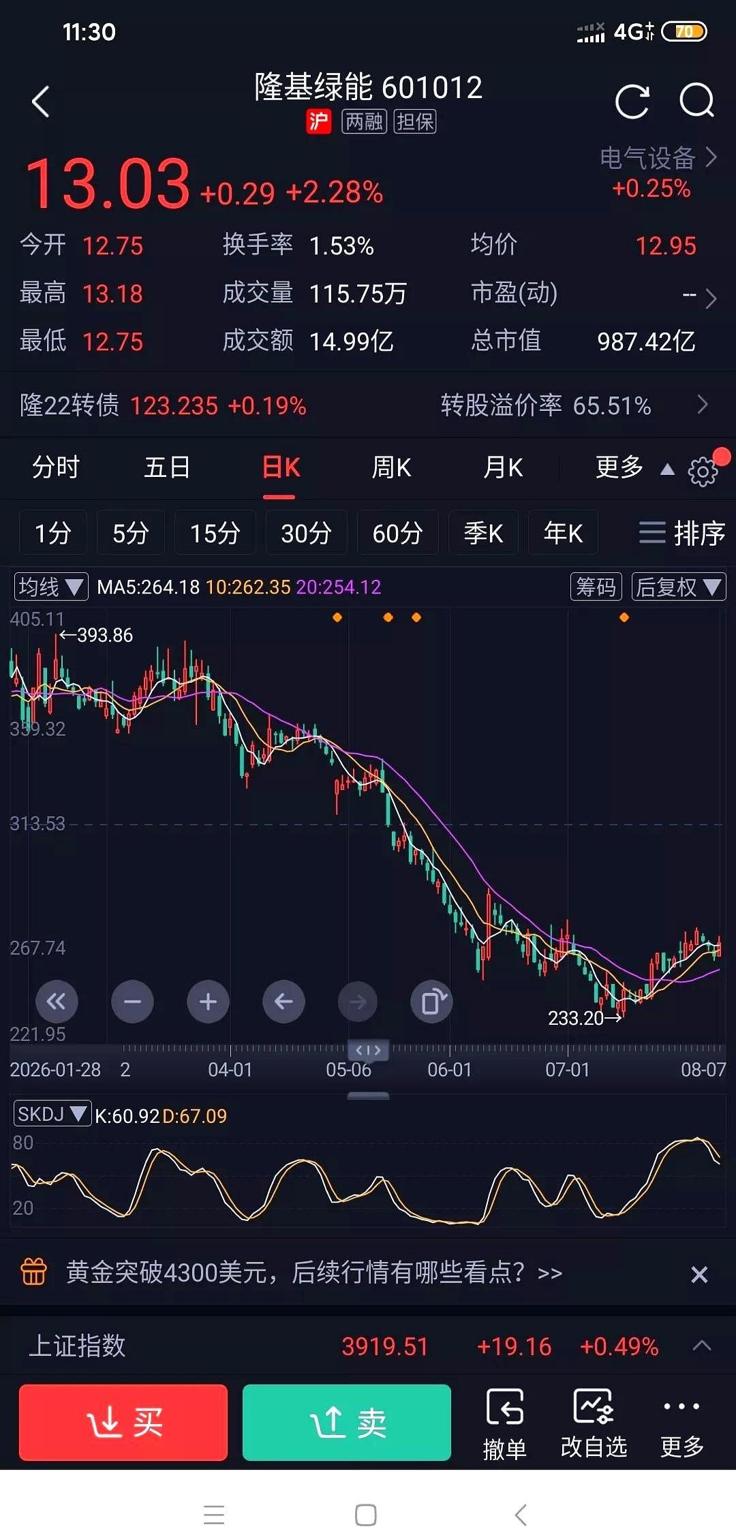The height and width of the screenshot is (1529, 736).
Task: Move chart left one step
Action: pyautogui.click(x=283, y=1002)
